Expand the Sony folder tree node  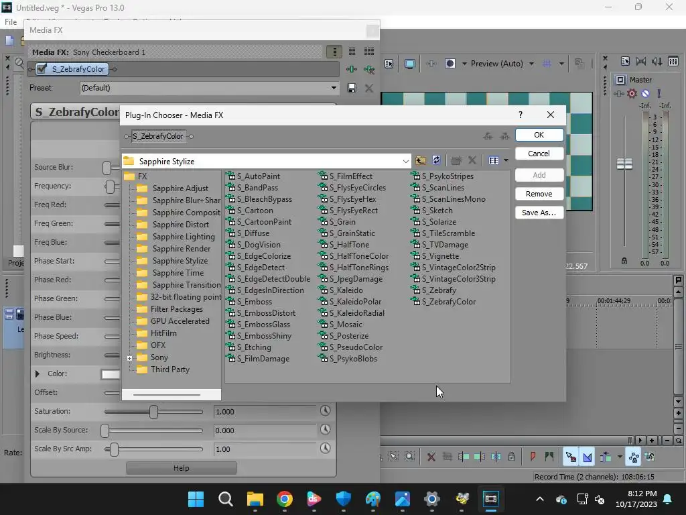tap(129, 358)
